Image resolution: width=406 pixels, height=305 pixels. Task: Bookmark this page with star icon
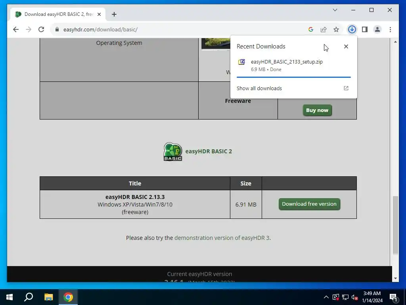pos(336,29)
